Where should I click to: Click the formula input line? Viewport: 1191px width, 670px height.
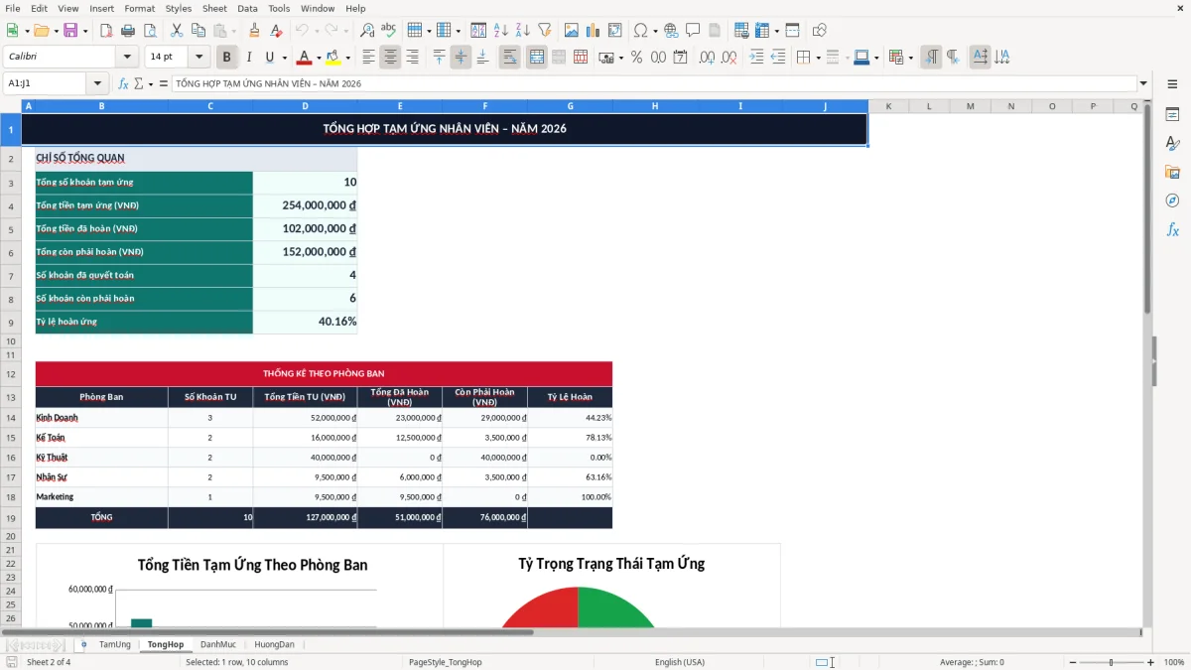click(x=654, y=83)
